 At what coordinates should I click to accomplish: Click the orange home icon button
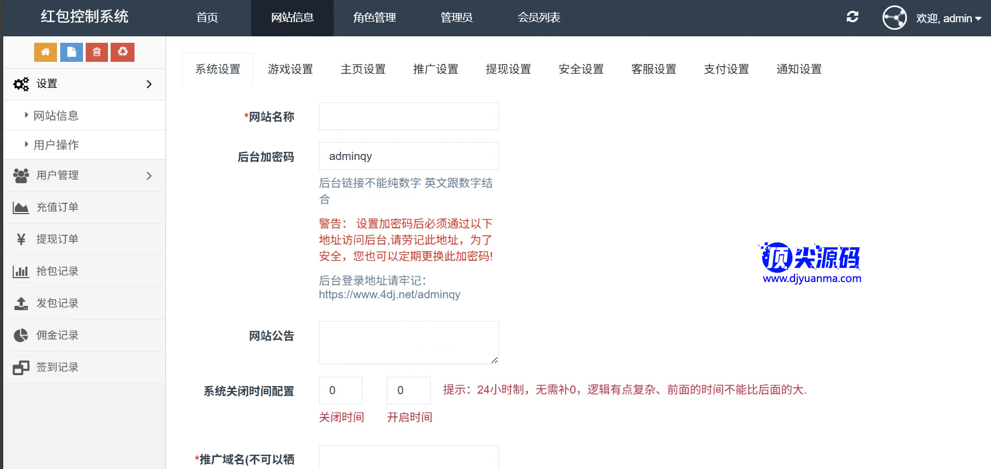(x=46, y=52)
